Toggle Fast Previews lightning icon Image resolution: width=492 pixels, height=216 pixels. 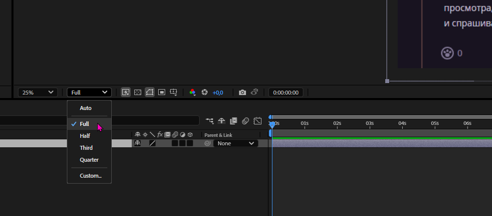(x=126, y=93)
